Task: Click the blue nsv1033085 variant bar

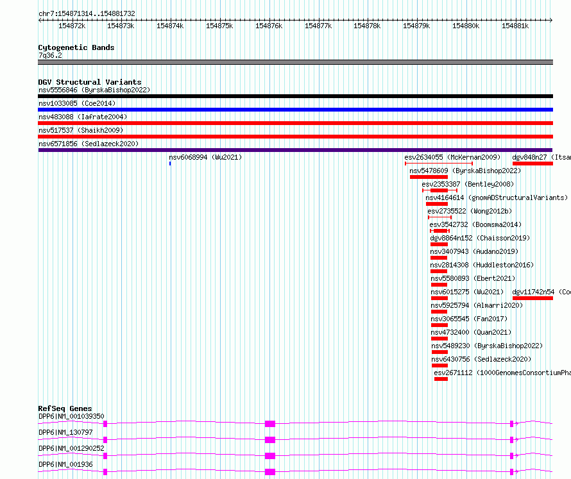Action: 295,110
